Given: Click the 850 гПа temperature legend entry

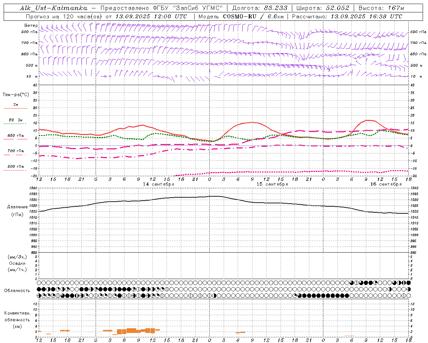Looking at the screenshot, I should [16, 136].
